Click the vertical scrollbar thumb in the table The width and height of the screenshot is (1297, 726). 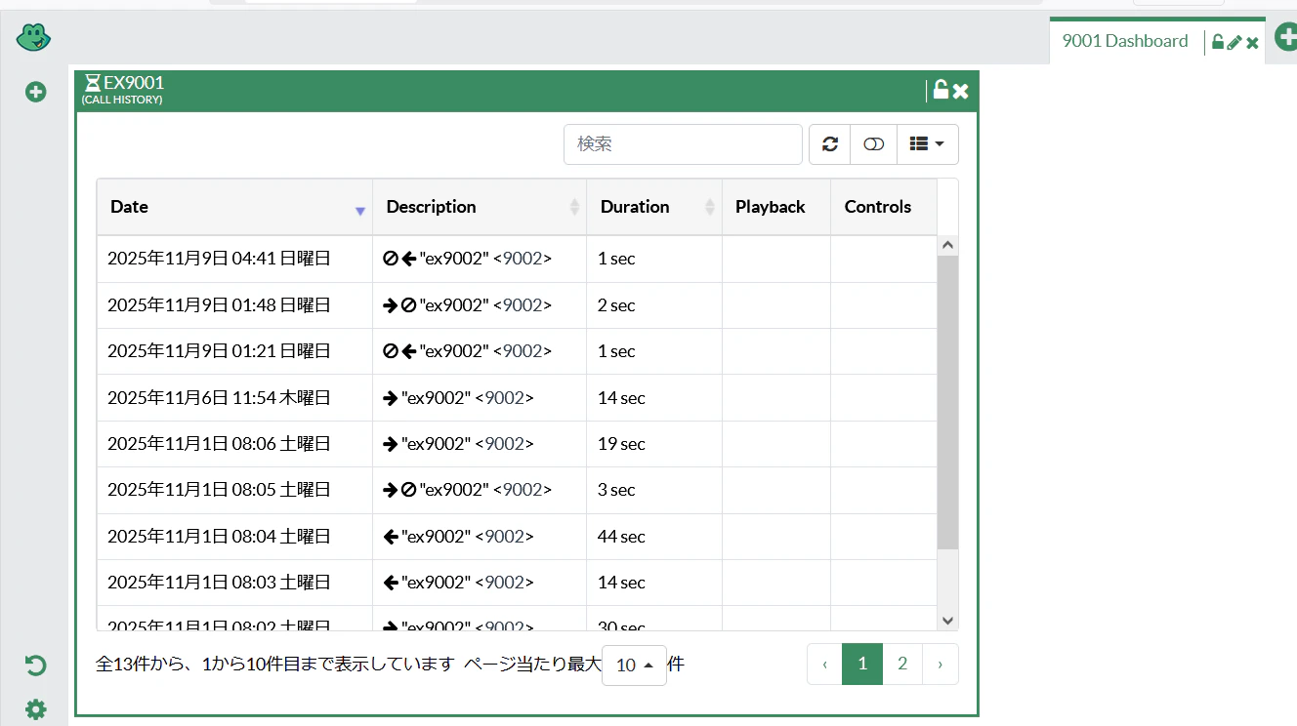(x=947, y=402)
